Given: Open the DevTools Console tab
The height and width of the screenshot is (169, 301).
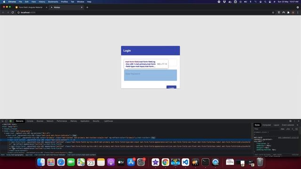Looking at the screenshot, I should coord(30,121).
